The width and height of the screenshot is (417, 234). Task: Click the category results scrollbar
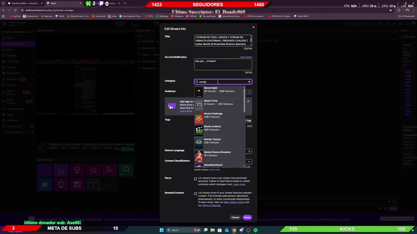pos(244,101)
